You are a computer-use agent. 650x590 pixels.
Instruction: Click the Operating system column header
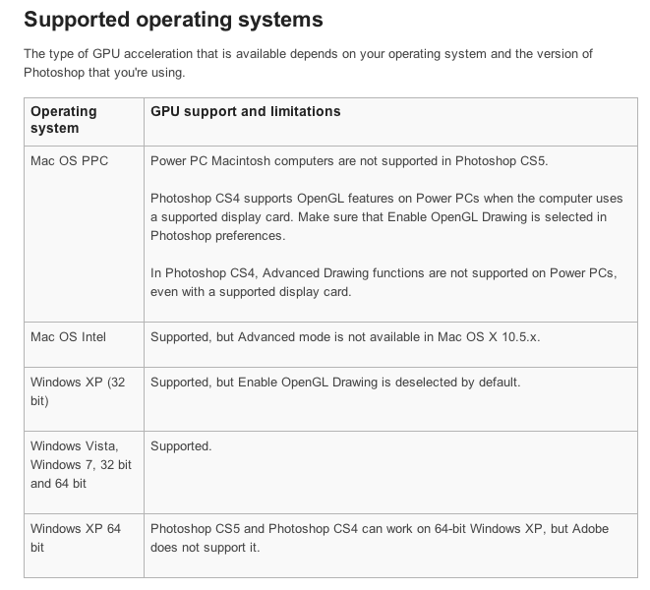click(x=64, y=119)
